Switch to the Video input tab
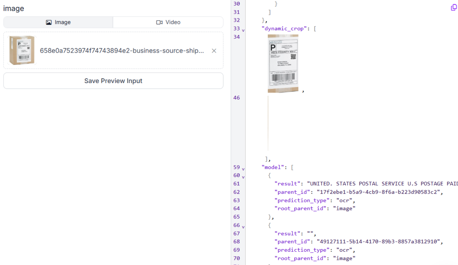The image size is (458, 265). tap(168, 22)
